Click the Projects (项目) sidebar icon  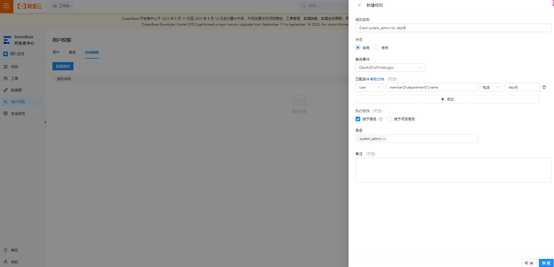[6, 67]
